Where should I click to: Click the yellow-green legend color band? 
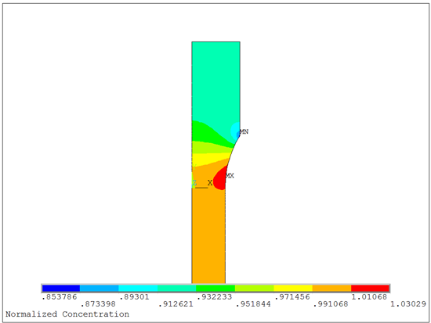coord(255,289)
